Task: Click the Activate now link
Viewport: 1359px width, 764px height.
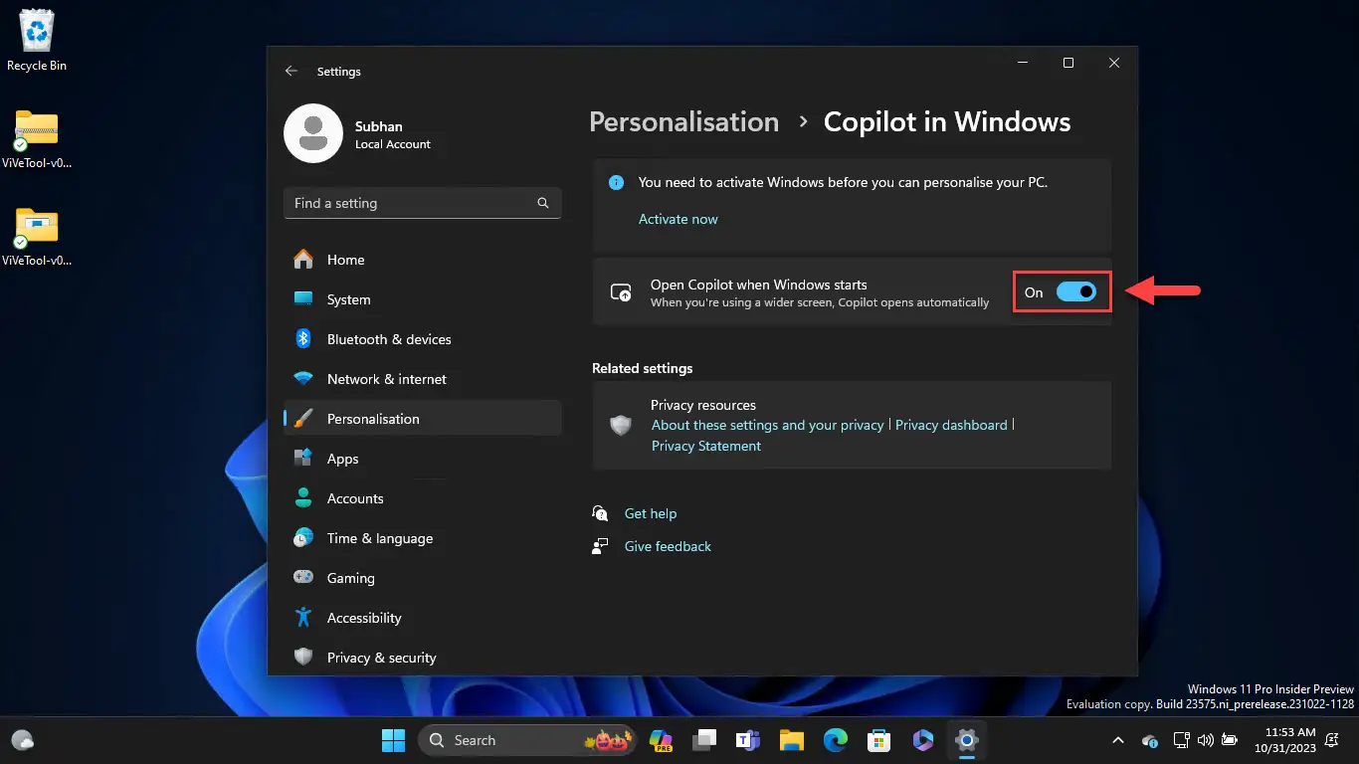Action: click(678, 219)
